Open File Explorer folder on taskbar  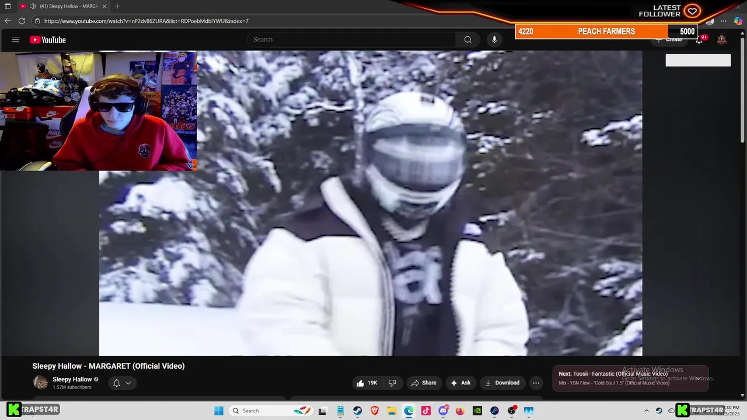(x=392, y=411)
